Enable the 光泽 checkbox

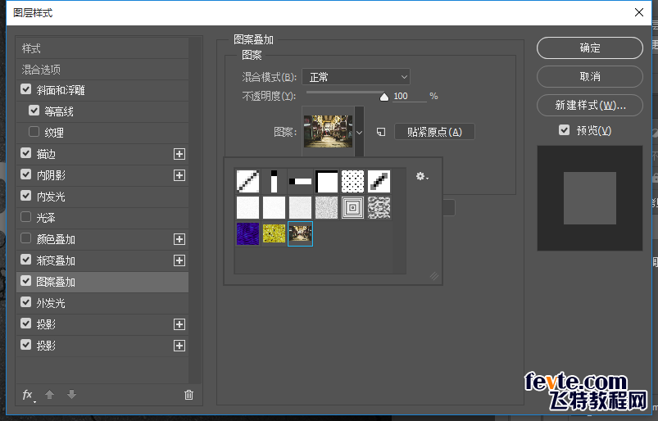click(x=26, y=217)
